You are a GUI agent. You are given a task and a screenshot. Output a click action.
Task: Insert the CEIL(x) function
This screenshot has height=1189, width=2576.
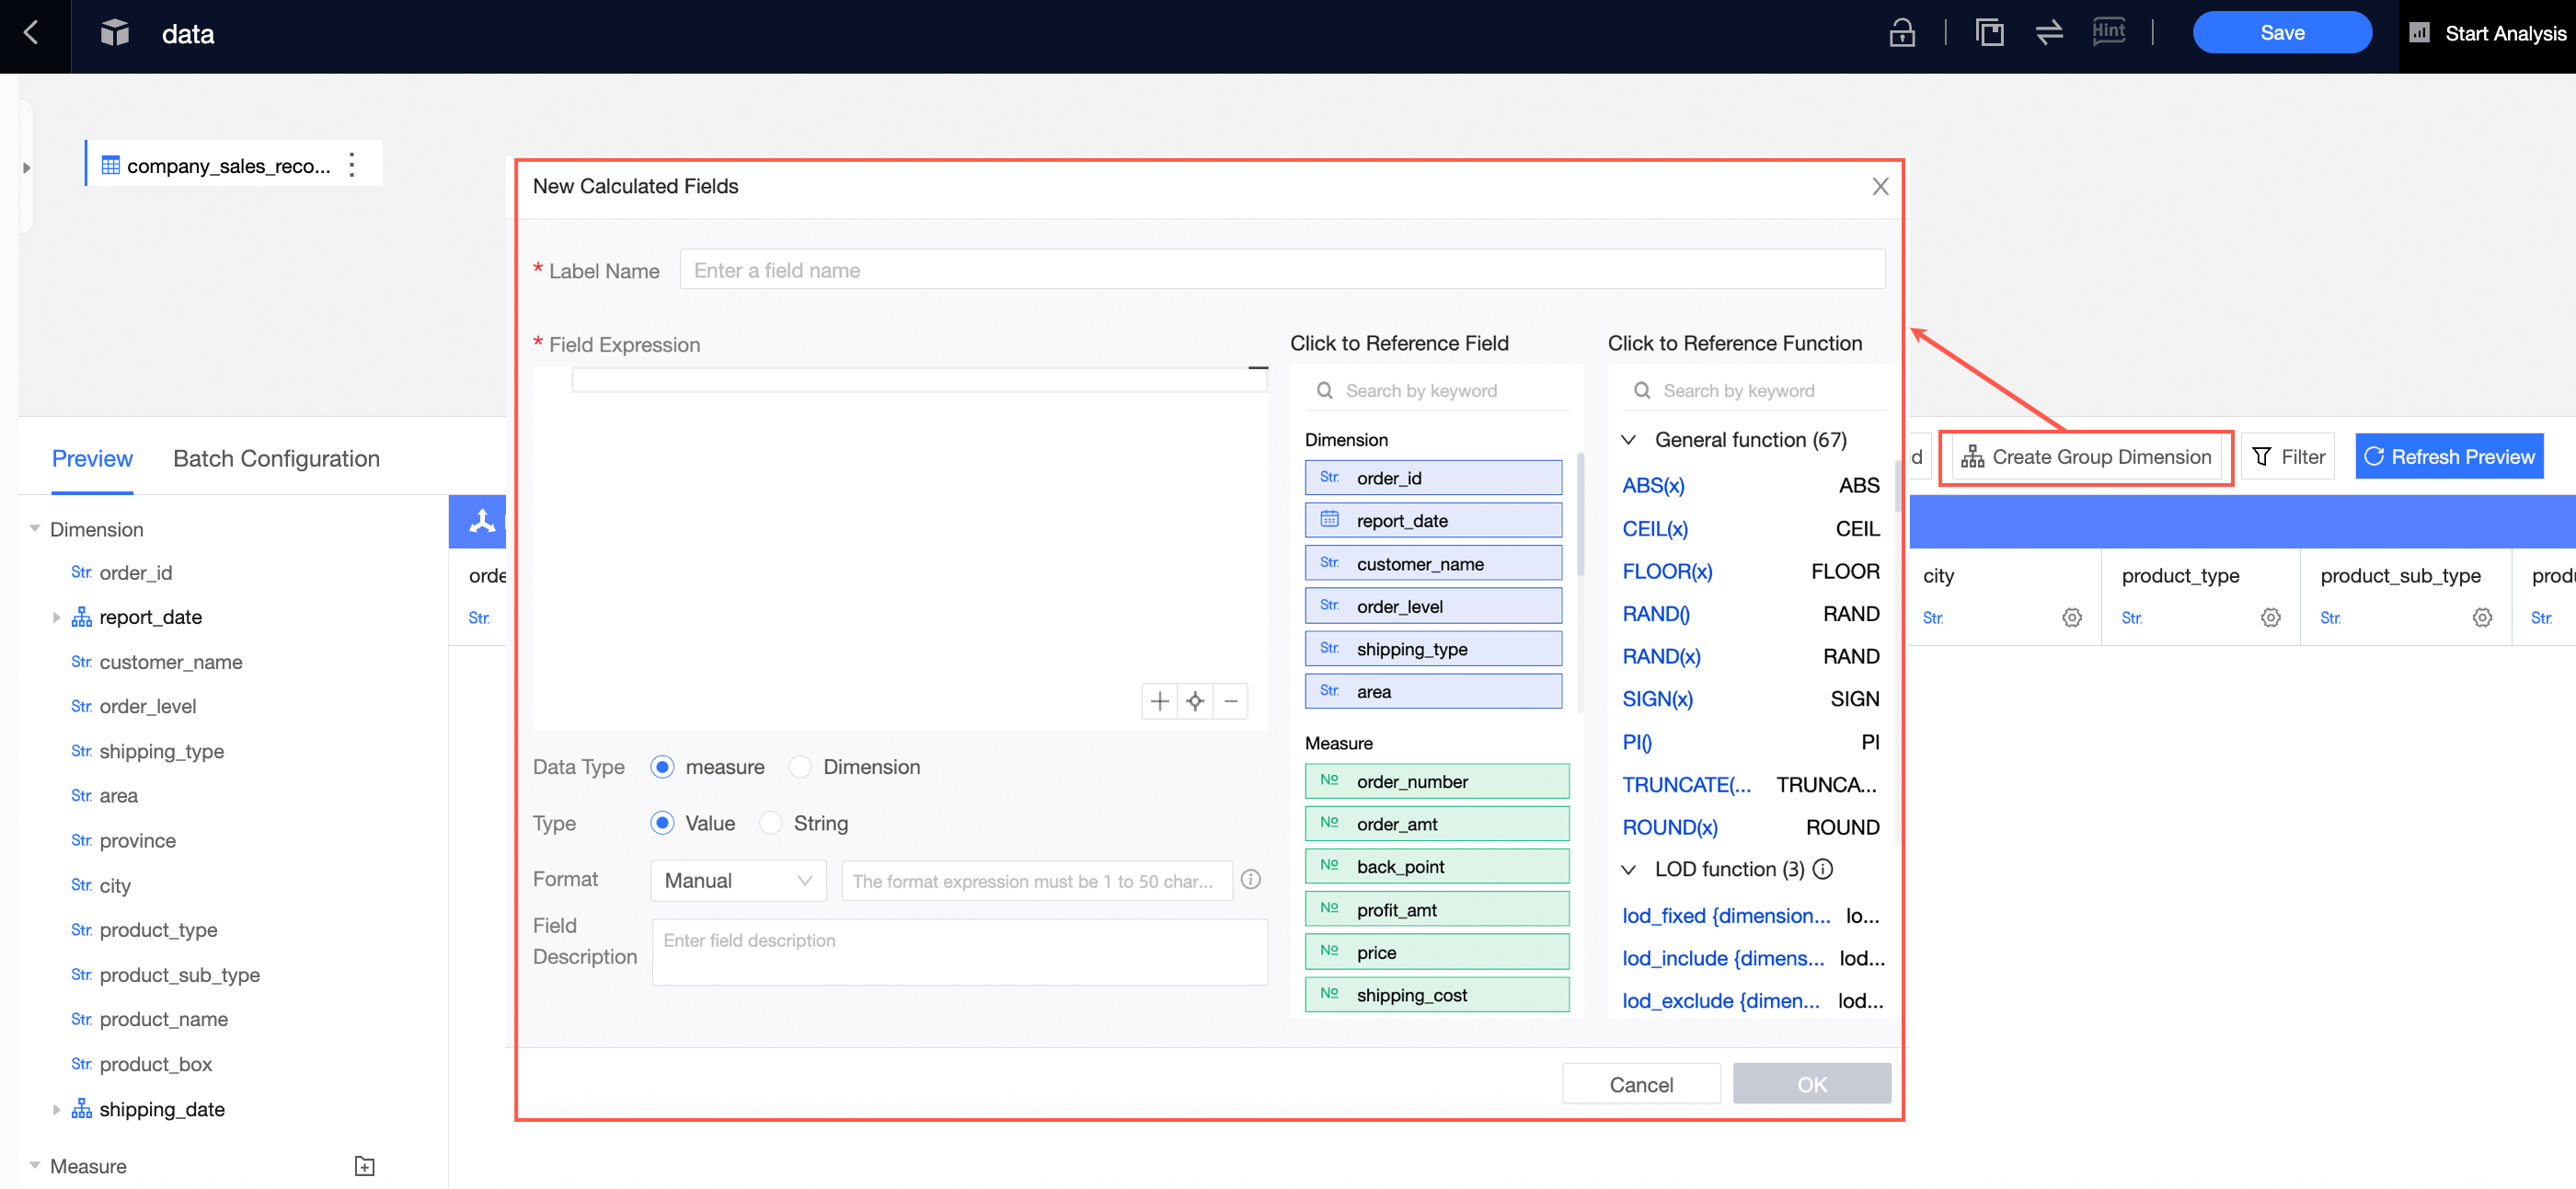[1655, 529]
